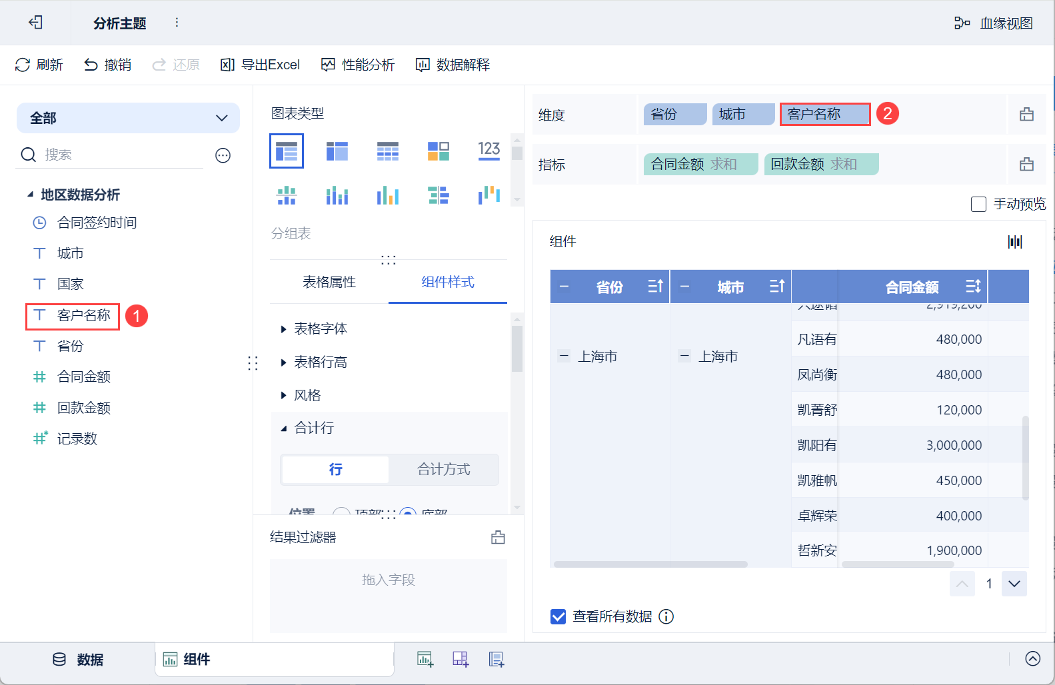Click the circled ellipsis icon beside search

[x=223, y=155]
